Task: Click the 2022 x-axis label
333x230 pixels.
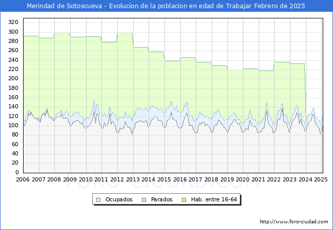Action: pyautogui.click(x=274, y=179)
